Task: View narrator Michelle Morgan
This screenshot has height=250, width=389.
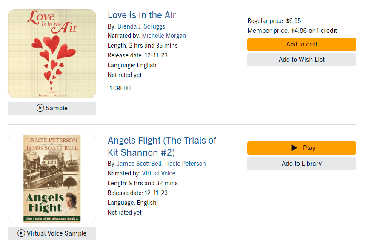Action: click(x=164, y=36)
